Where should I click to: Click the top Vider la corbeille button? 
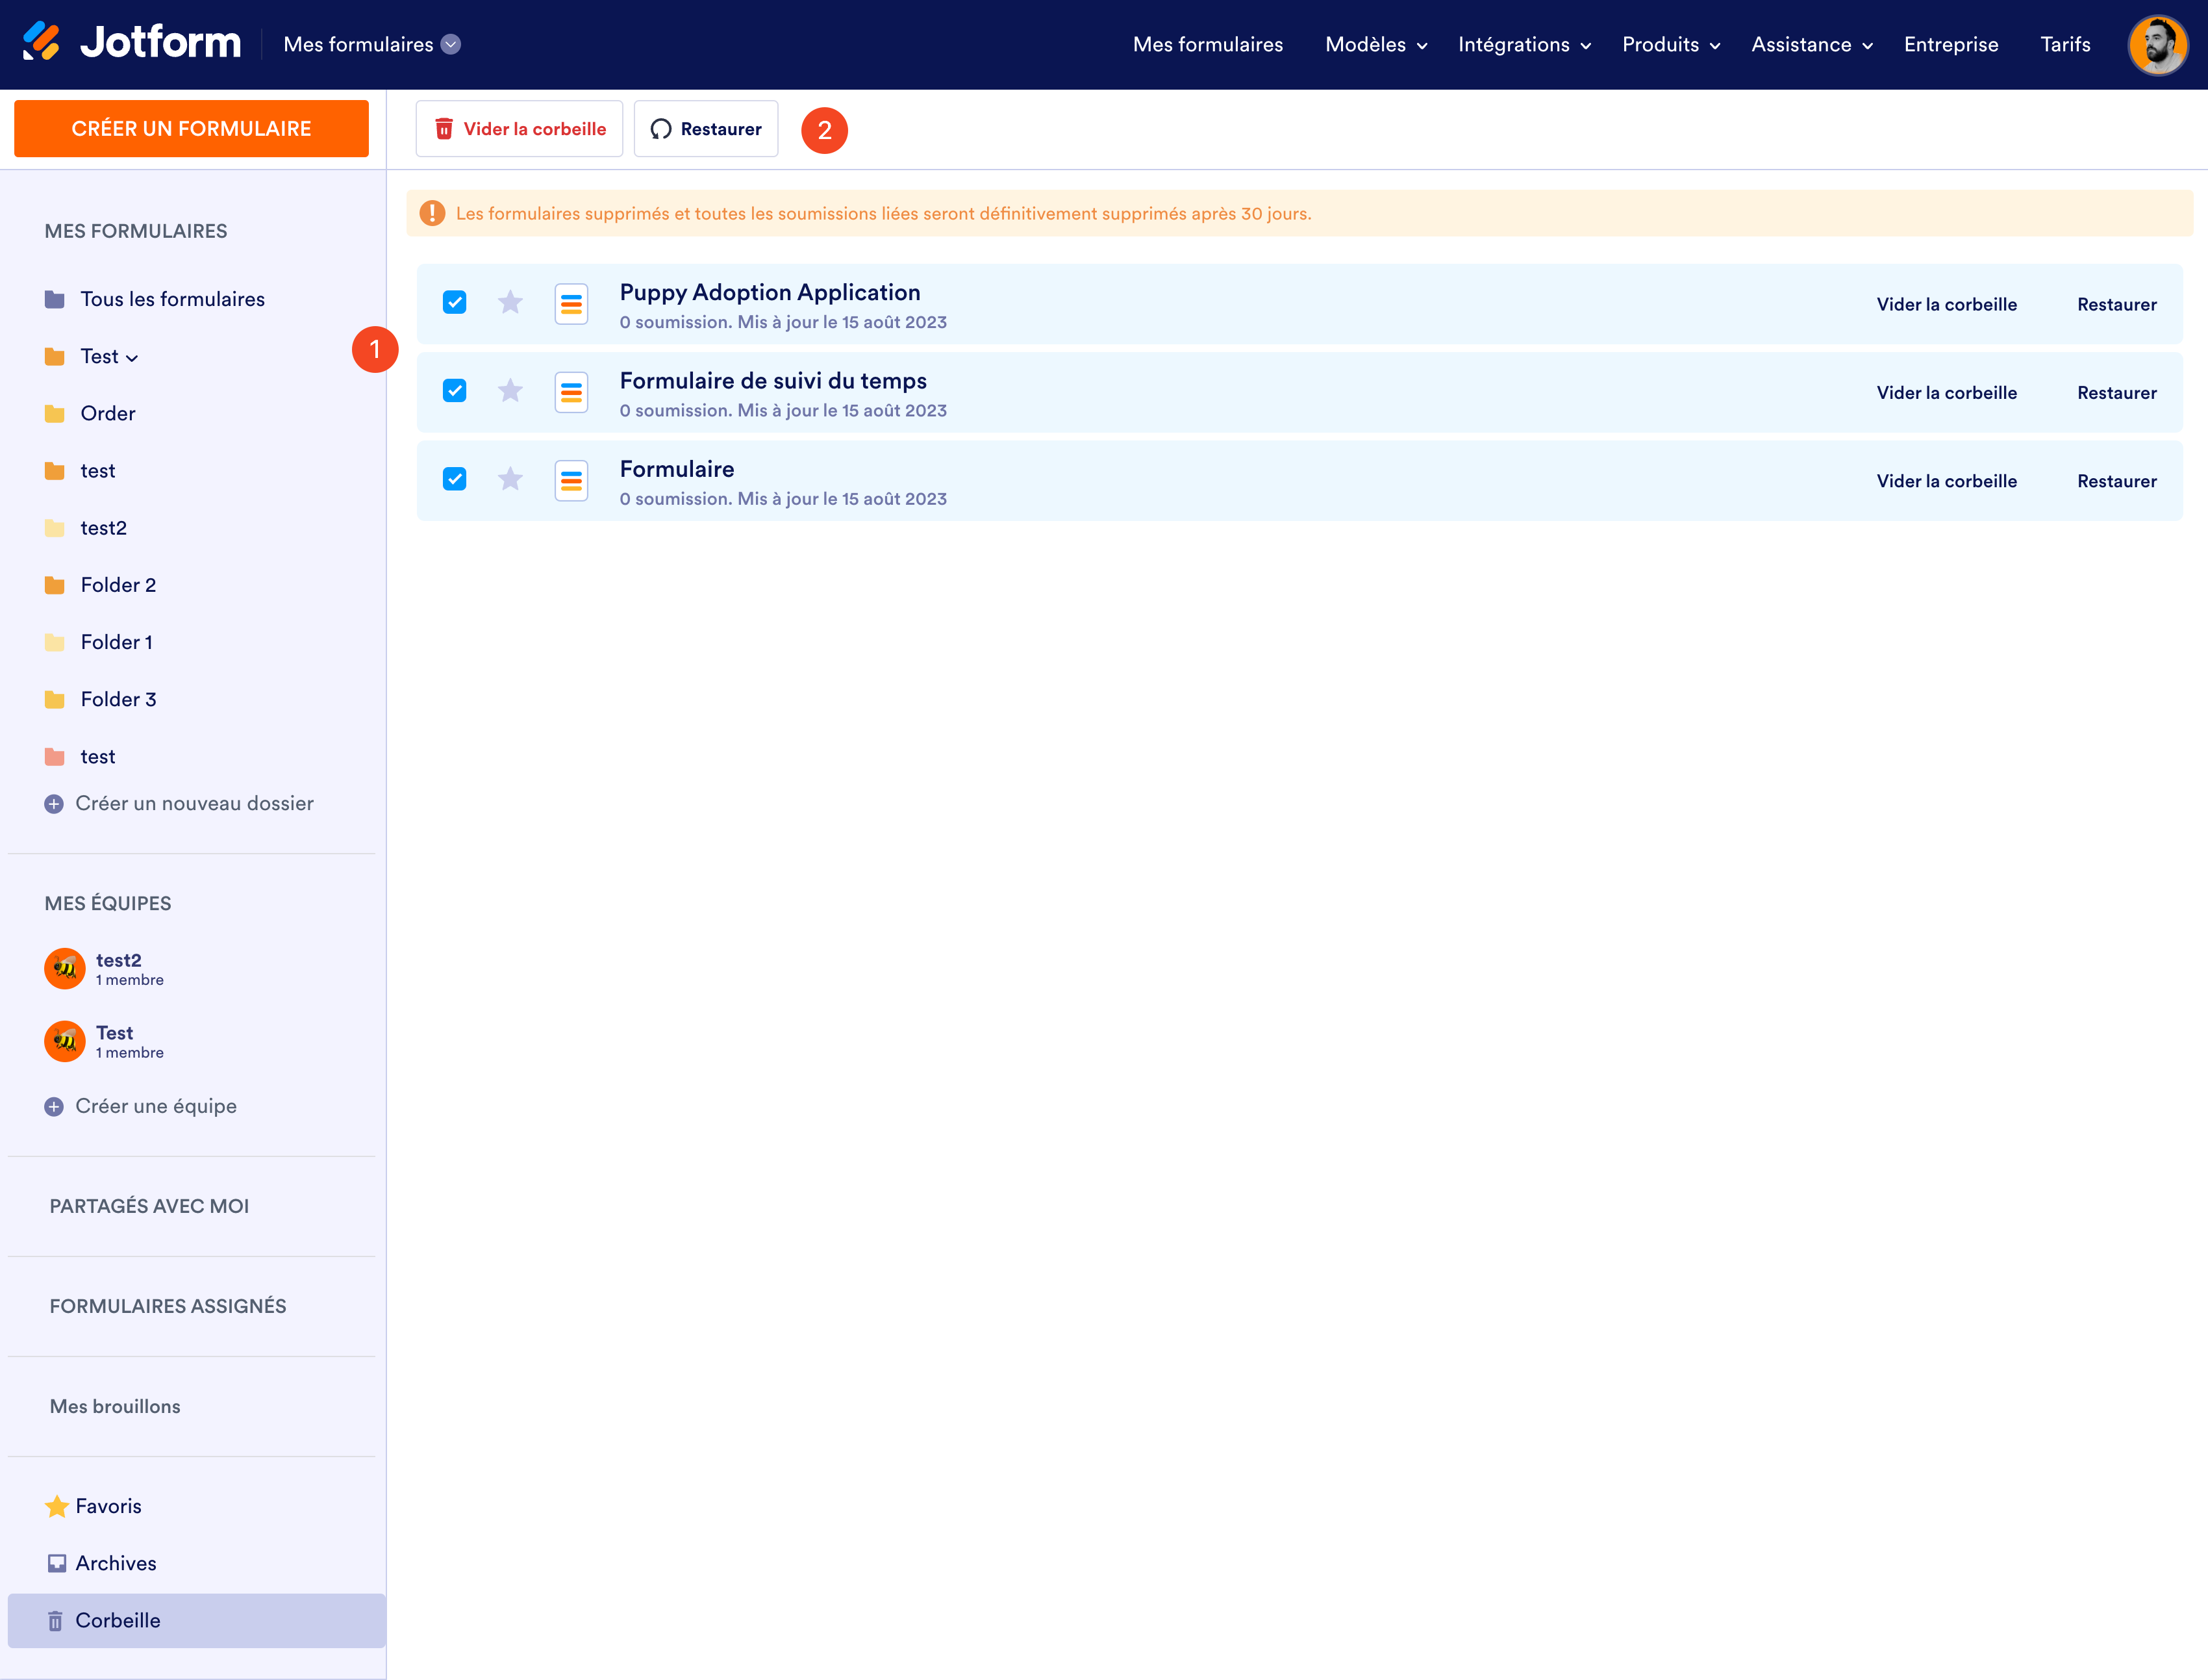[519, 129]
